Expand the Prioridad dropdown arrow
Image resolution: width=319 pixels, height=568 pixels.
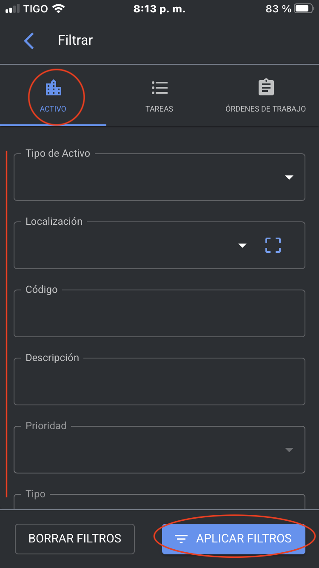pyautogui.click(x=289, y=450)
